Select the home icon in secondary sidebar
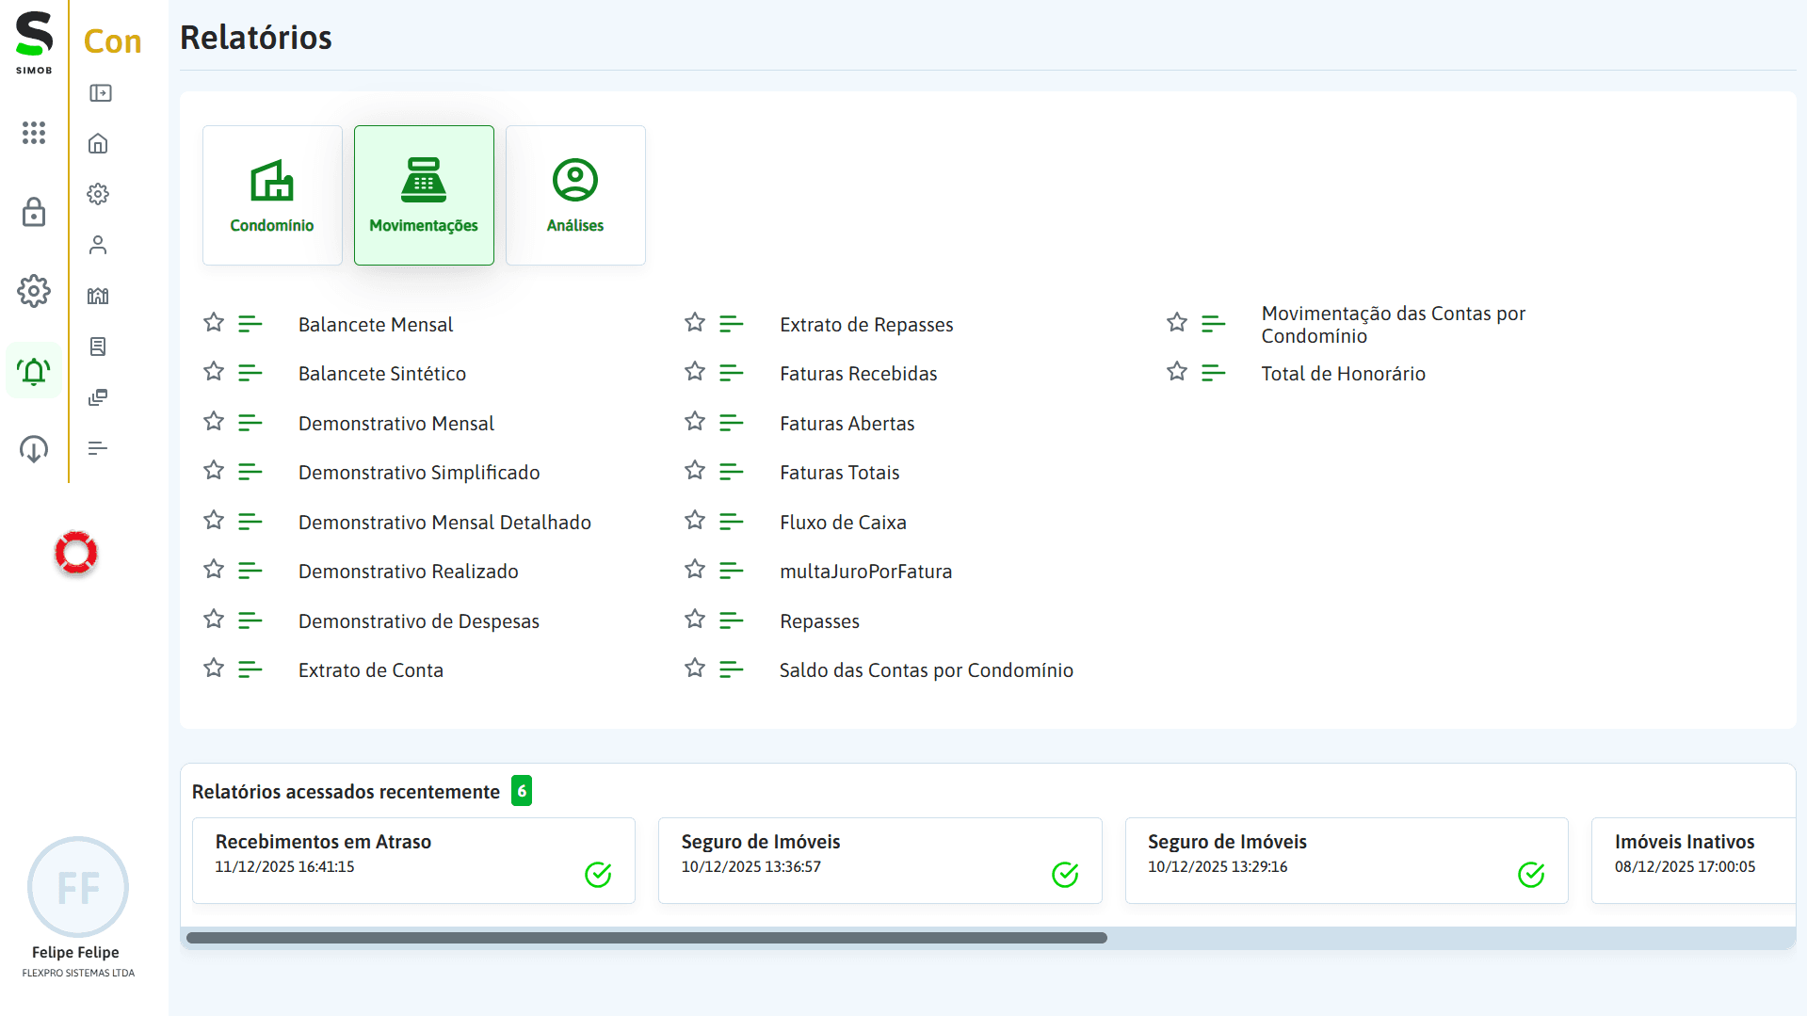Image resolution: width=1807 pixels, height=1016 pixels. click(x=98, y=143)
